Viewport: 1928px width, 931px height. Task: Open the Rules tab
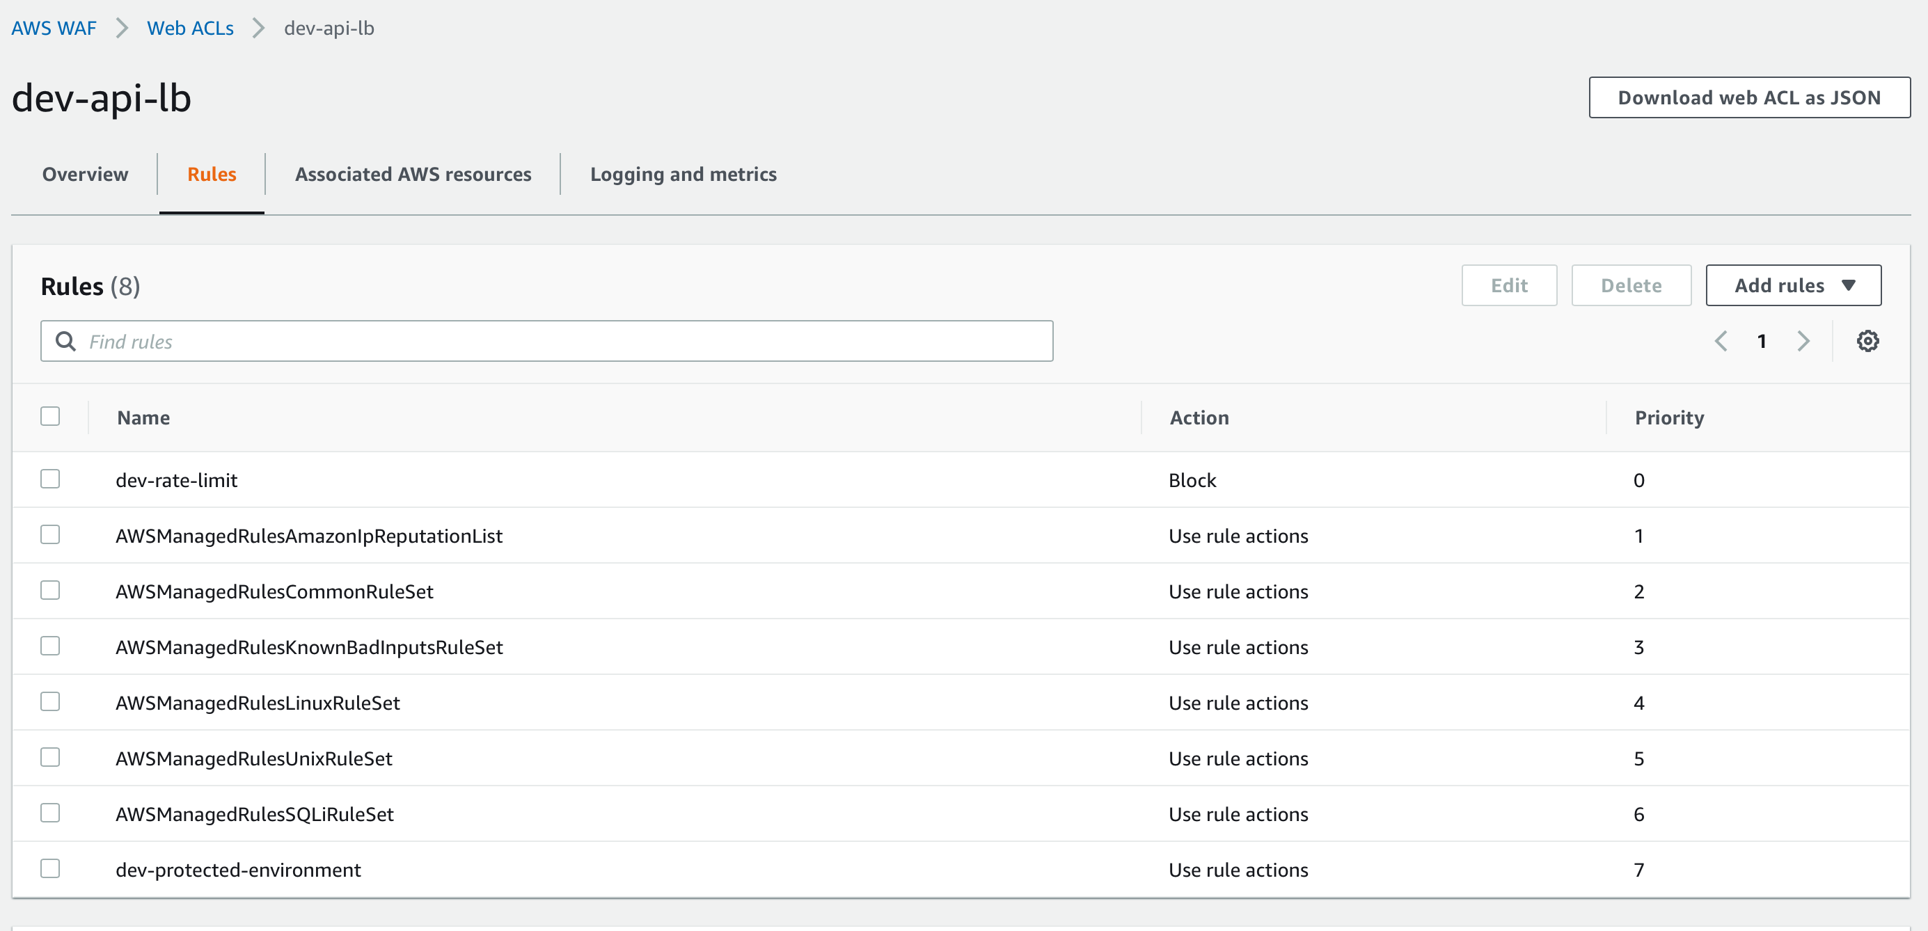[x=212, y=175]
